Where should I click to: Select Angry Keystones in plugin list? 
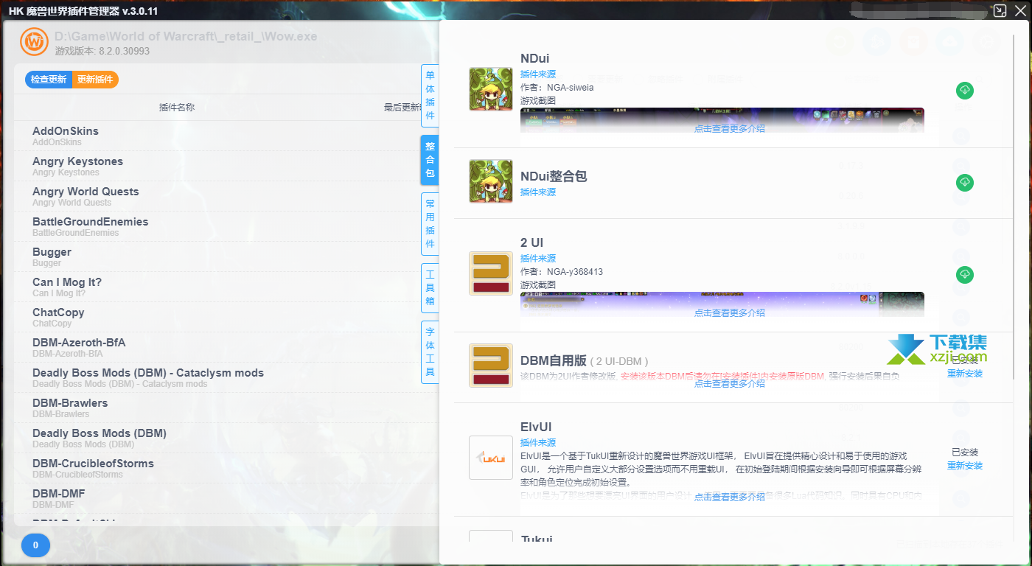(x=225, y=166)
